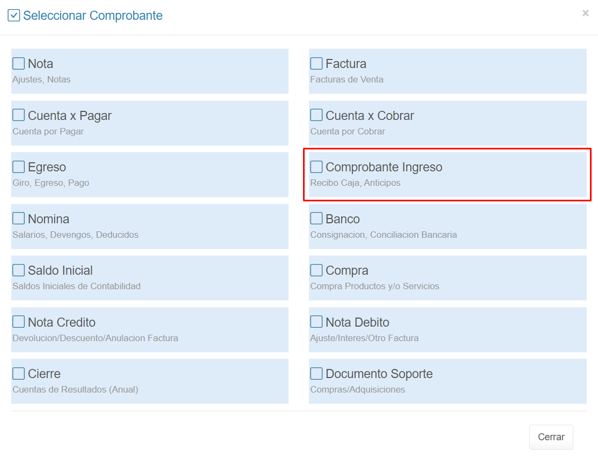
Task: Check the Nomina checkbox
Action: (19, 218)
